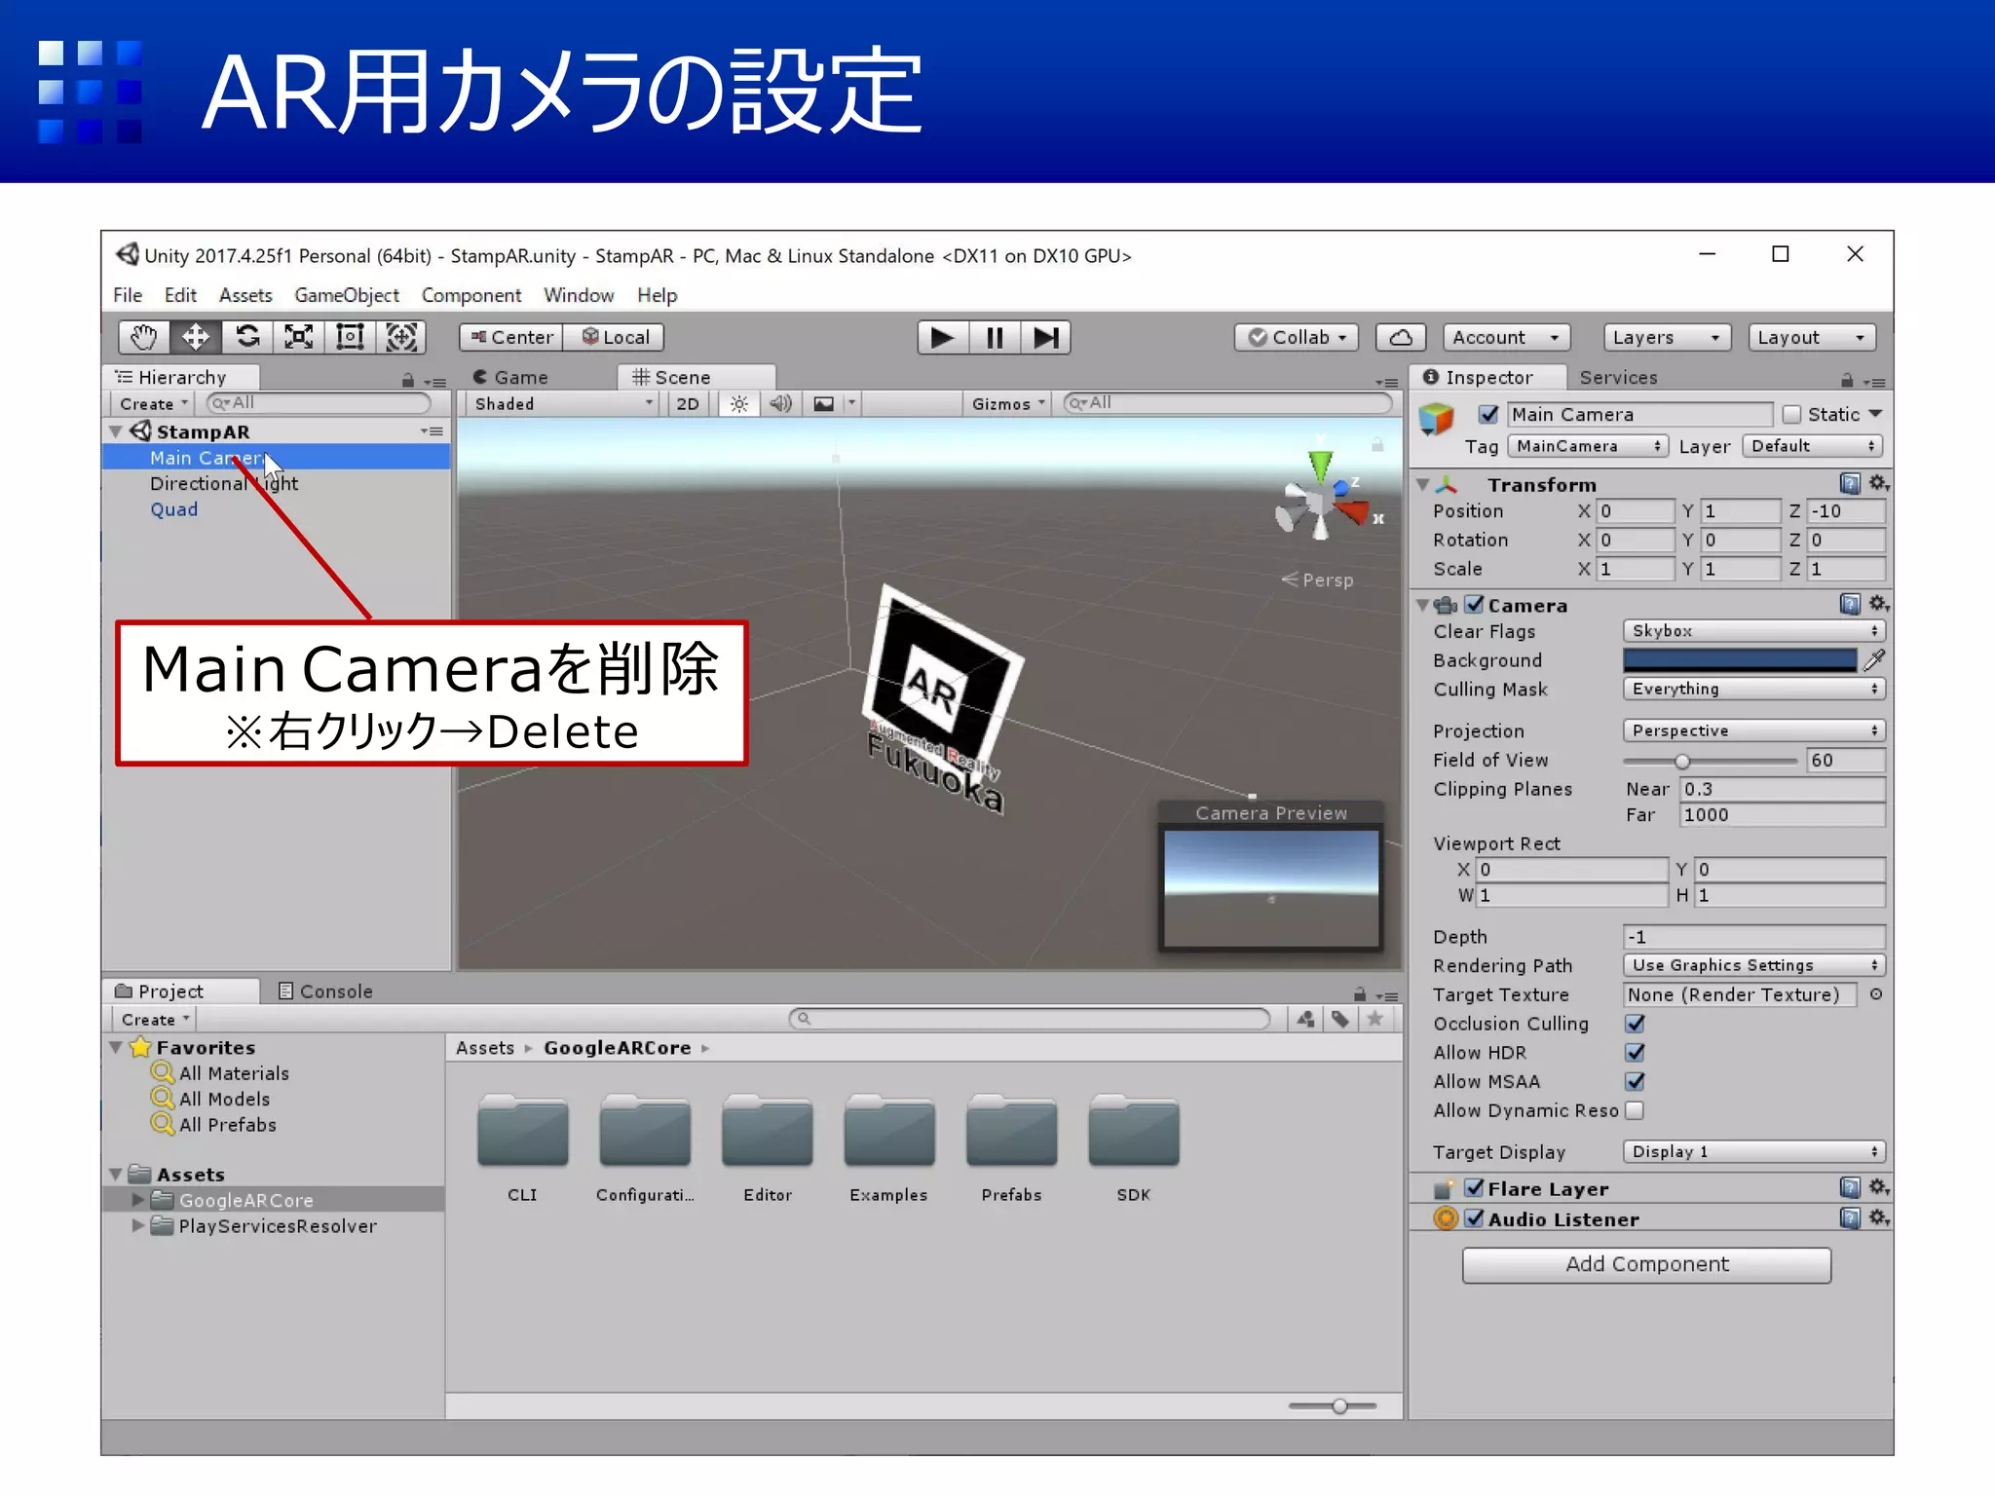Click search by type icon in Project
The image size is (1995, 1496).
pyautogui.click(x=1306, y=1019)
